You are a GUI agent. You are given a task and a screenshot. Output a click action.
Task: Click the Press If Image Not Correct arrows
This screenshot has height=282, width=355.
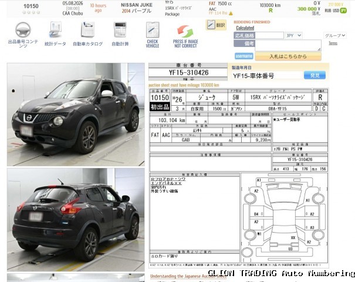pyautogui.click(x=185, y=31)
